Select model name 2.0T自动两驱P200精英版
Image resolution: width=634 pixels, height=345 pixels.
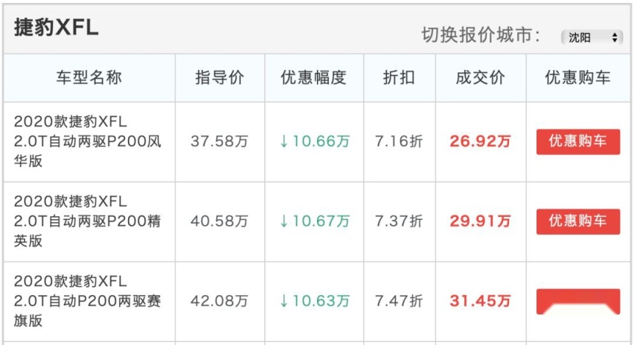(88, 221)
